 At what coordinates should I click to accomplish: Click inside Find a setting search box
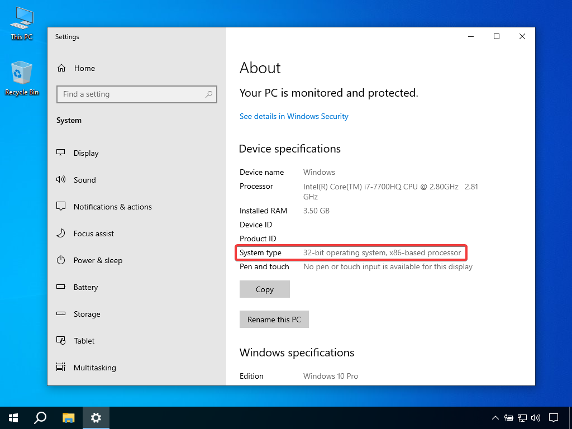131,94
